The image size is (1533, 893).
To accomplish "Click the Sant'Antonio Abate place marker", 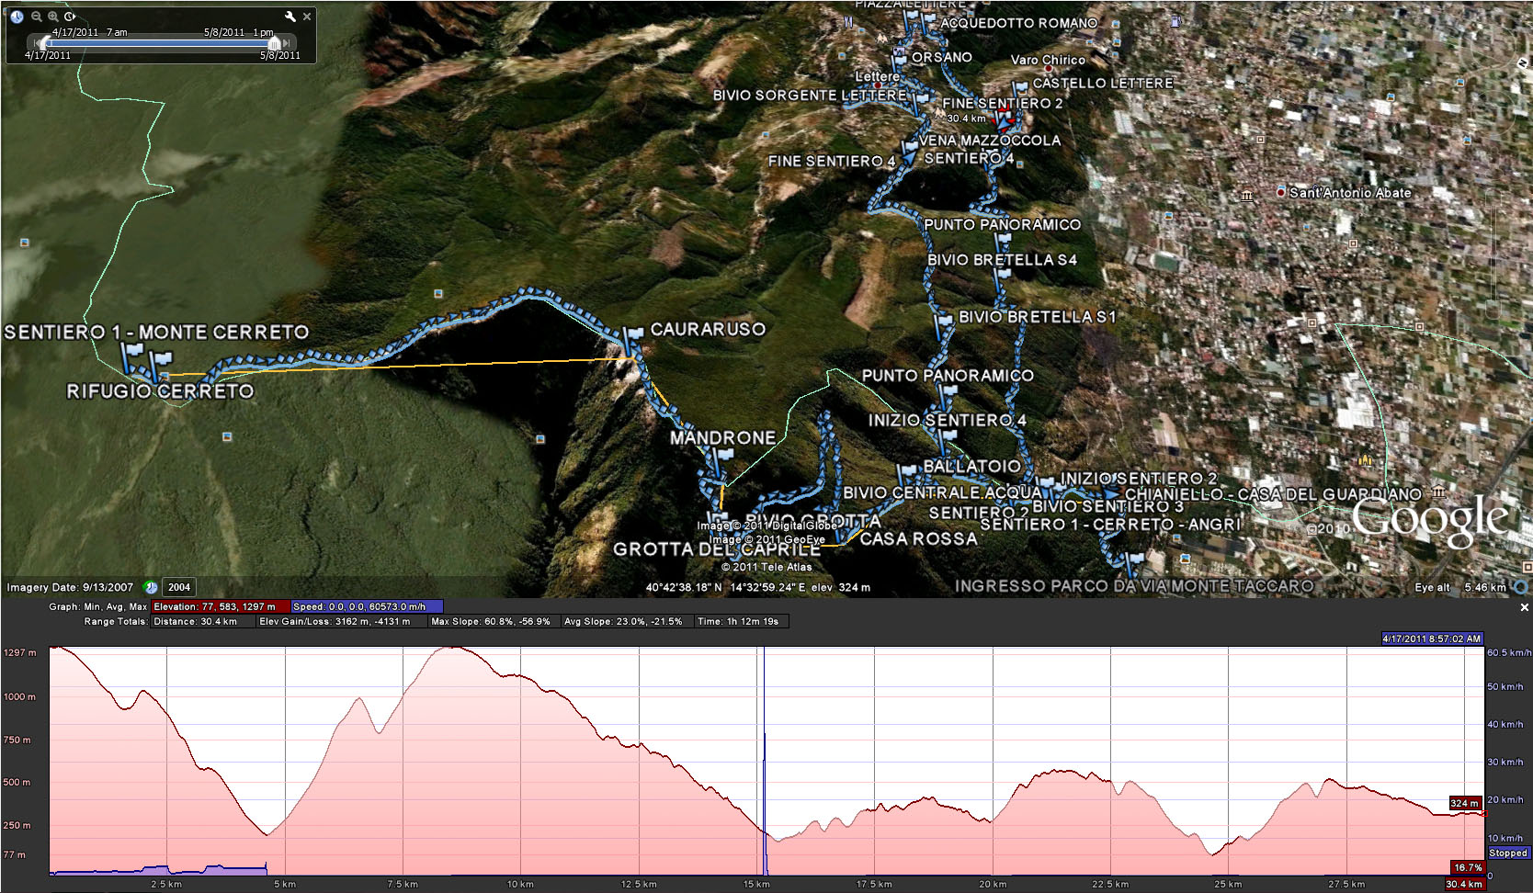I will click(x=1281, y=193).
